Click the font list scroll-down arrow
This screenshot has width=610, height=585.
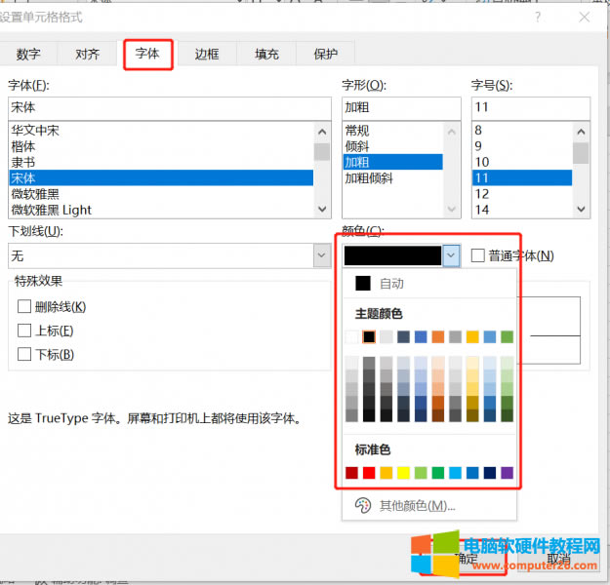click(x=321, y=209)
